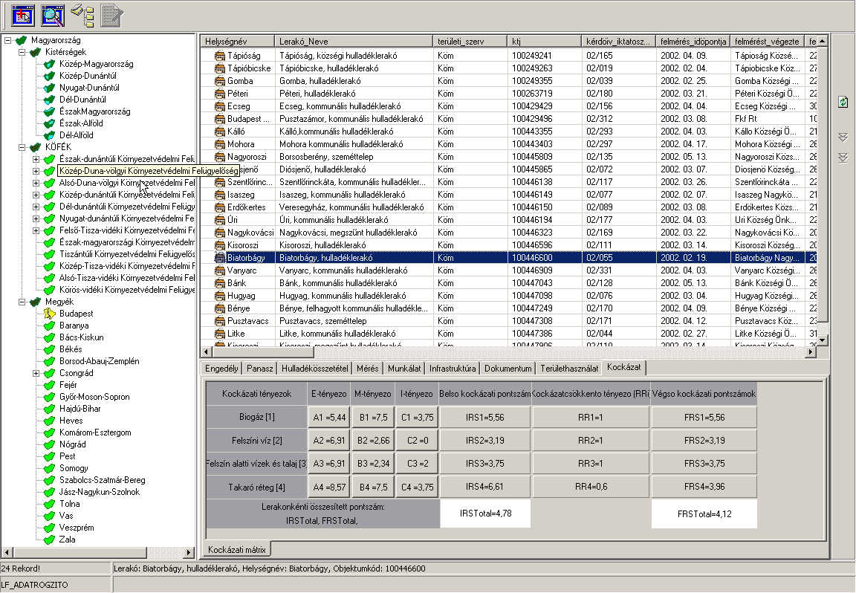Select the Vanyarc table row
This screenshot has height=593, width=856.
click(508, 270)
